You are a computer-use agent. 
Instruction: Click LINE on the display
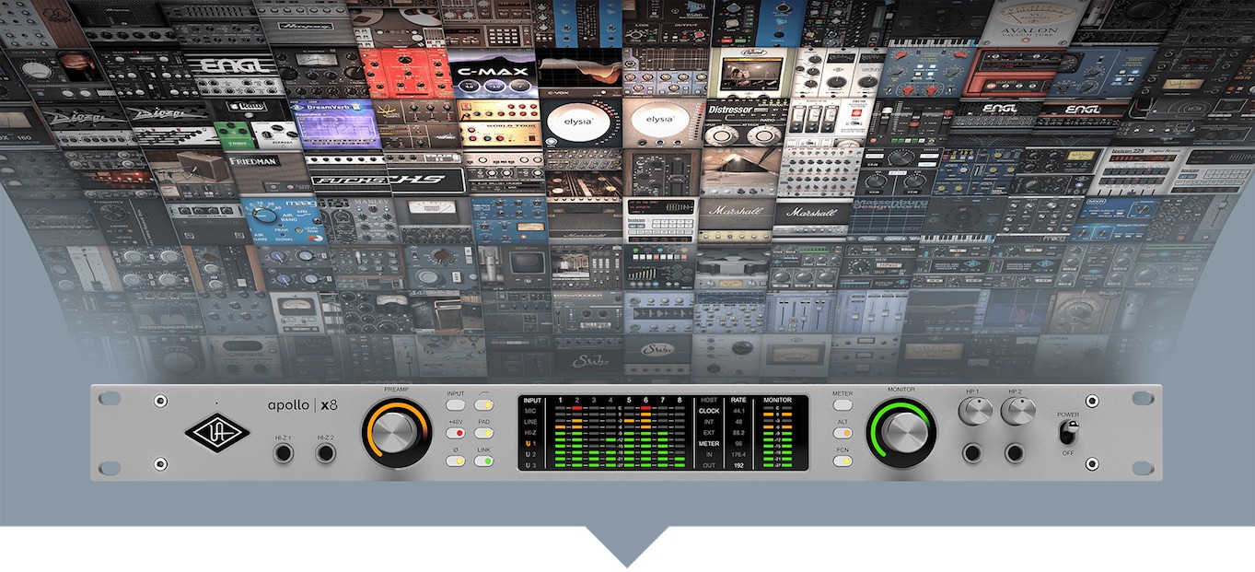pos(530,422)
